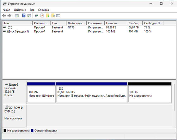Click the Forward arrow toolbar icon
Viewport: 177px width, 140px height.
pos(9,15)
